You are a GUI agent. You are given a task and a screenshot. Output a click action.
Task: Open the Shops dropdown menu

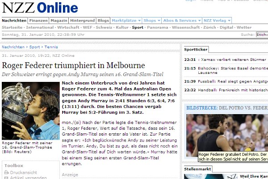click(152, 21)
